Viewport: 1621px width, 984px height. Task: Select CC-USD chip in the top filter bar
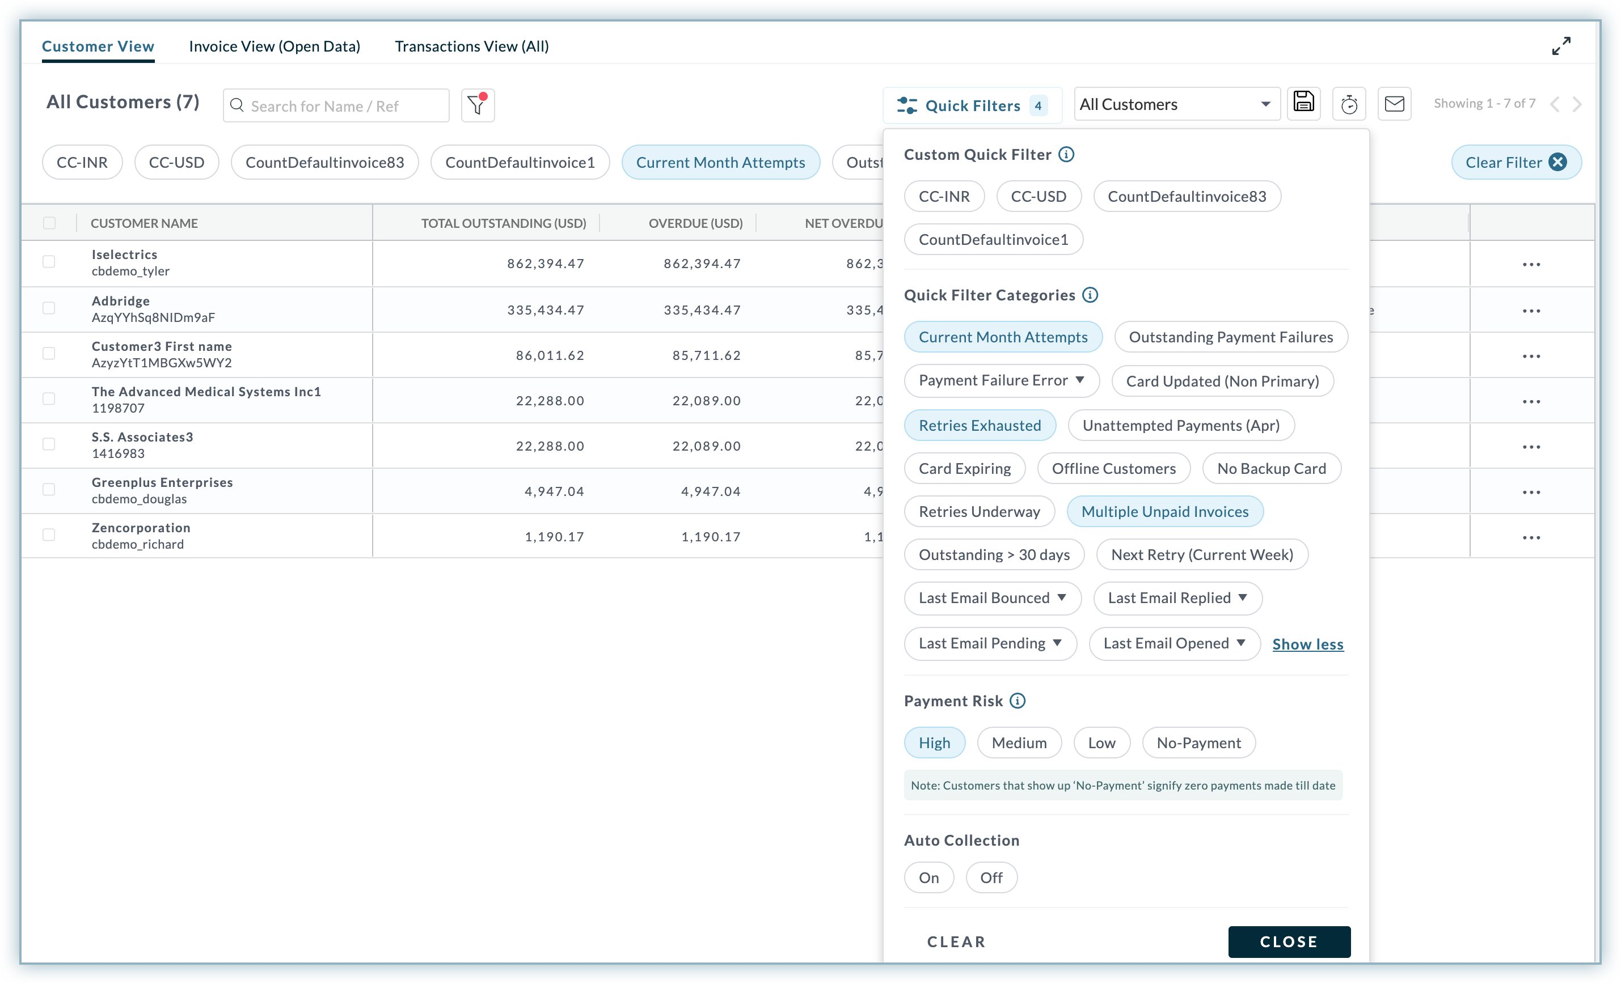(176, 162)
